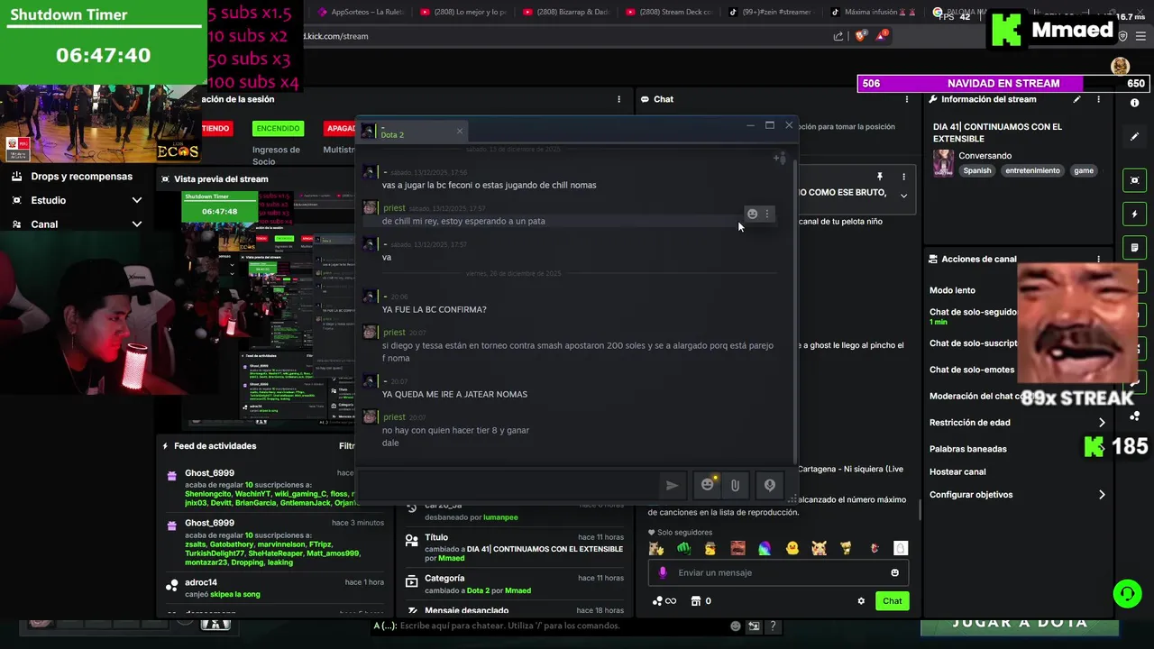1154x649 pixels.
Task: Click the browser share icon in the address bar
Action: coord(838,36)
